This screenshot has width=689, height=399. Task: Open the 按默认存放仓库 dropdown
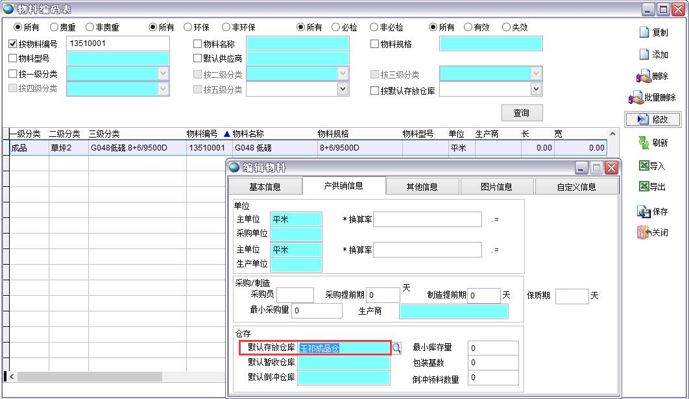tap(536, 89)
